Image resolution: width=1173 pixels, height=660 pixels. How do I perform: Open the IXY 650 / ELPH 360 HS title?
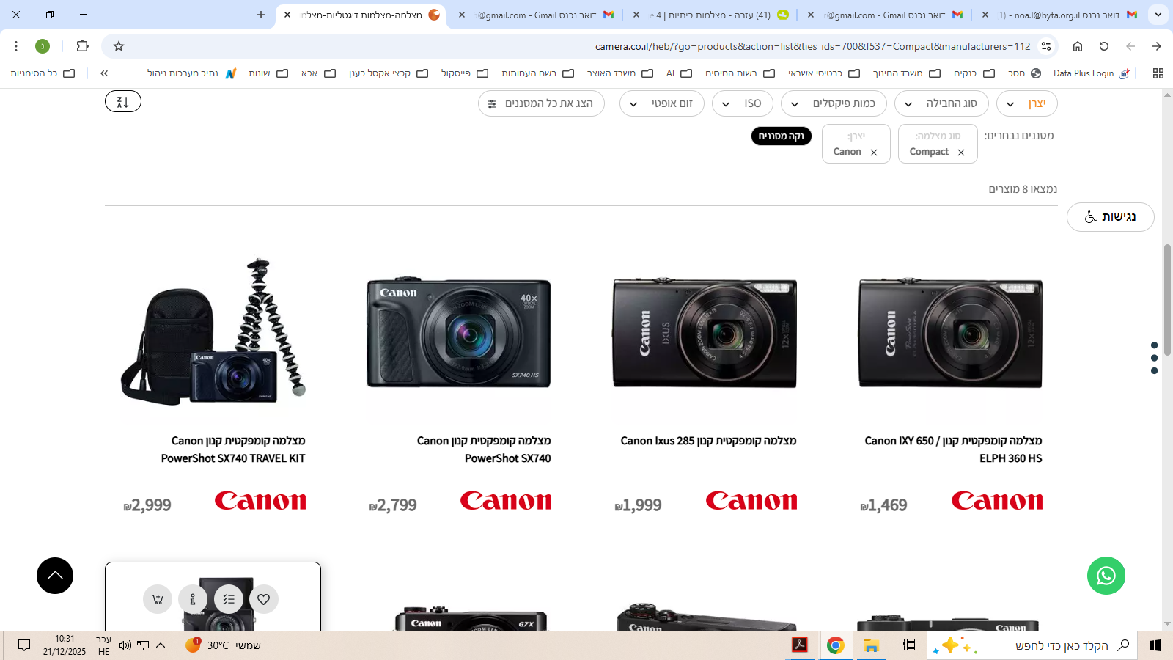click(953, 450)
